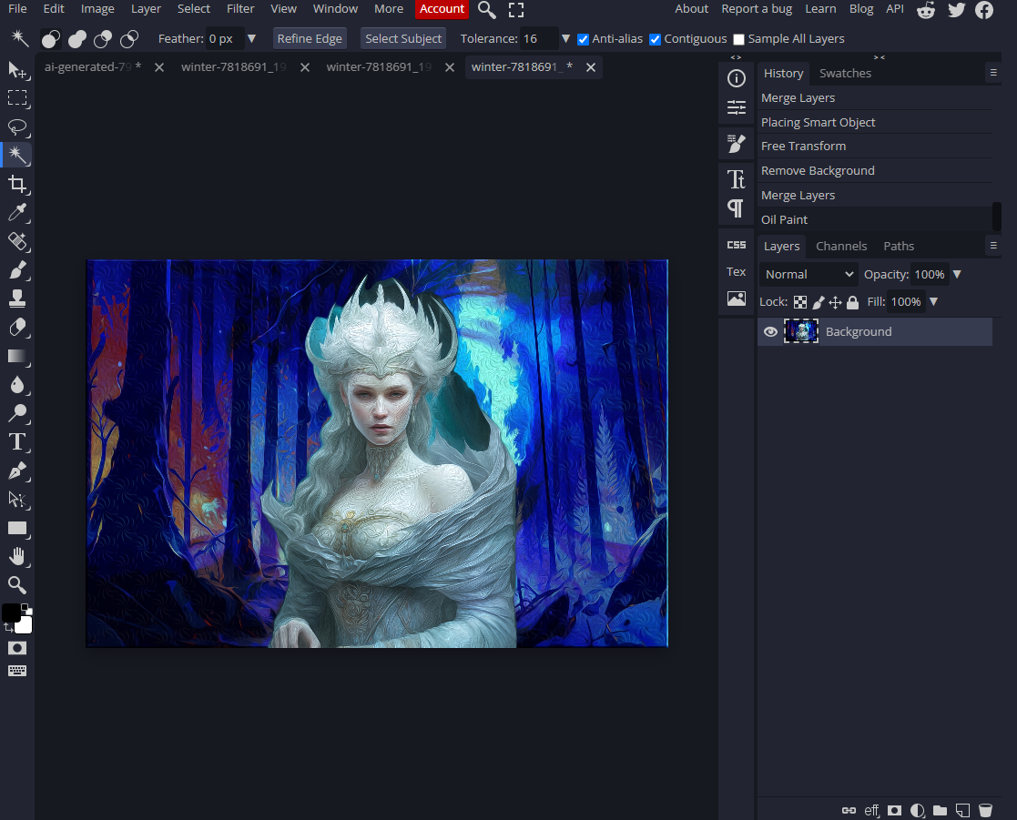
Task: Select the Type tool
Action: [17, 442]
